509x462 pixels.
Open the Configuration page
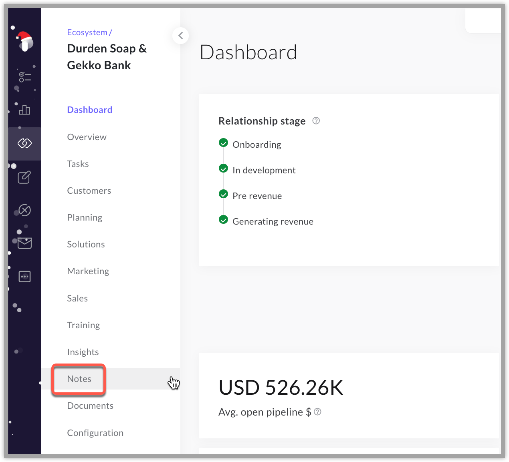click(x=95, y=433)
